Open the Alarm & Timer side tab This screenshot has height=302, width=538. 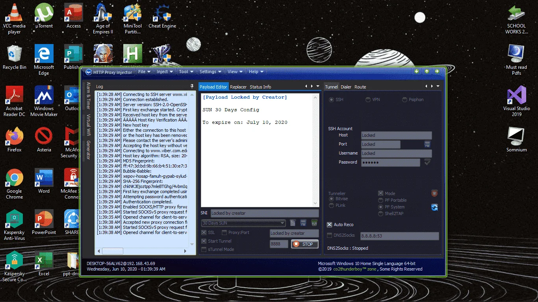(x=89, y=95)
